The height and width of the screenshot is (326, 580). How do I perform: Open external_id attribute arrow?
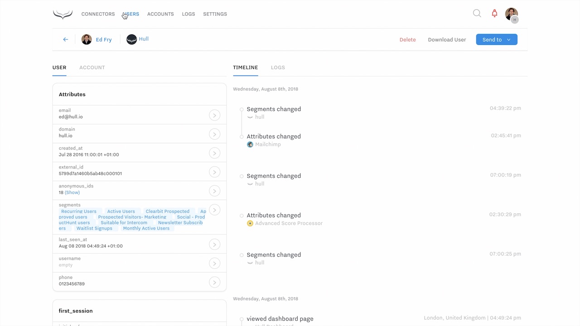[x=214, y=172]
